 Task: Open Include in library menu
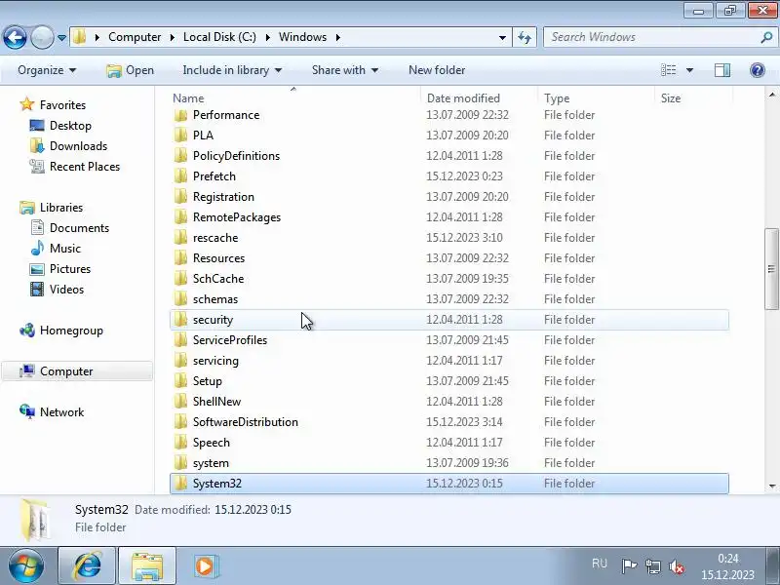click(x=232, y=70)
